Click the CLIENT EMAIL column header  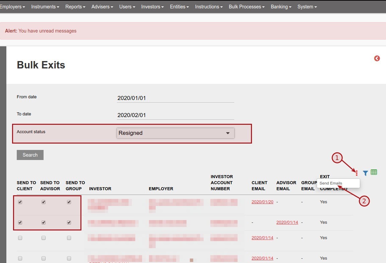[x=259, y=186]
